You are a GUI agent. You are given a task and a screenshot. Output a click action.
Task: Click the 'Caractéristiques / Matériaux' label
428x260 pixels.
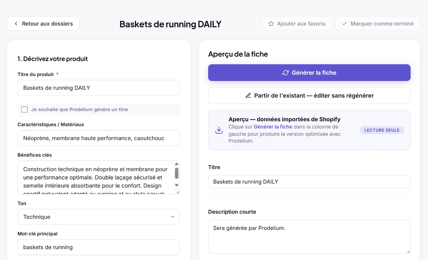(51, 125)
